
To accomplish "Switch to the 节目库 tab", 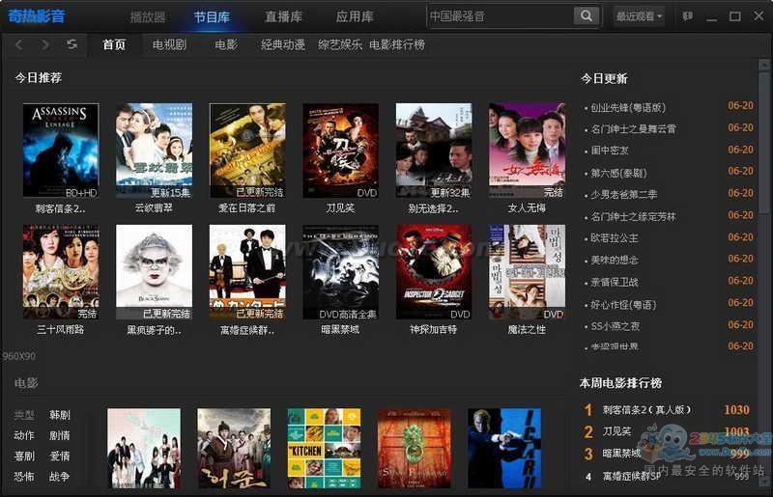I will point(212,16).
